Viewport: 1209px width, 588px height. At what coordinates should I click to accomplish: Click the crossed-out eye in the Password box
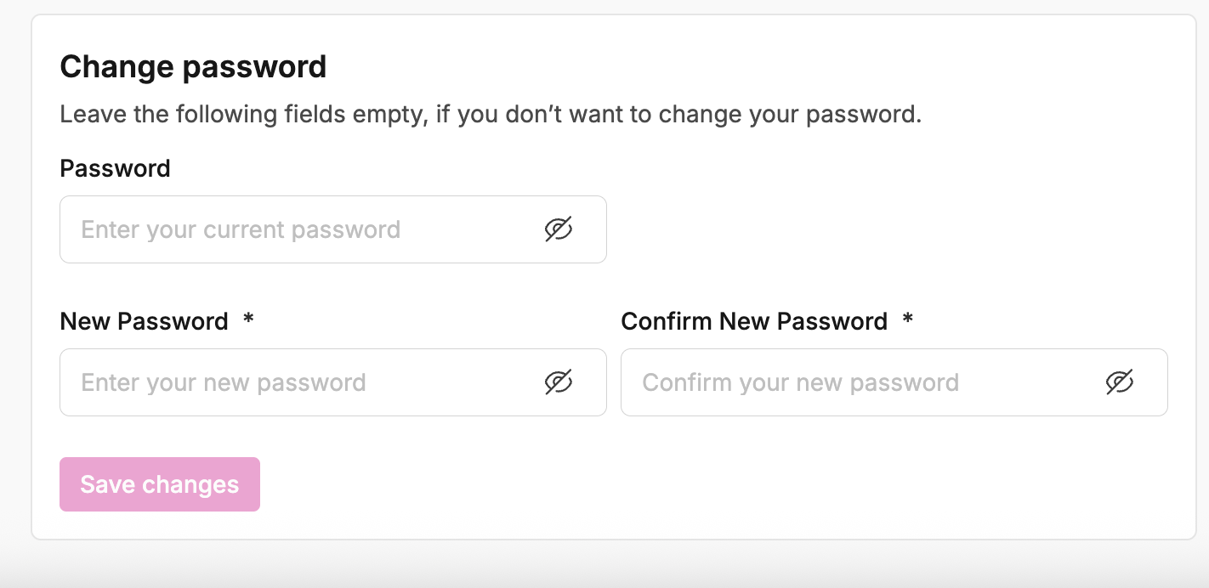pyautogui.click(x=559, y=229)
